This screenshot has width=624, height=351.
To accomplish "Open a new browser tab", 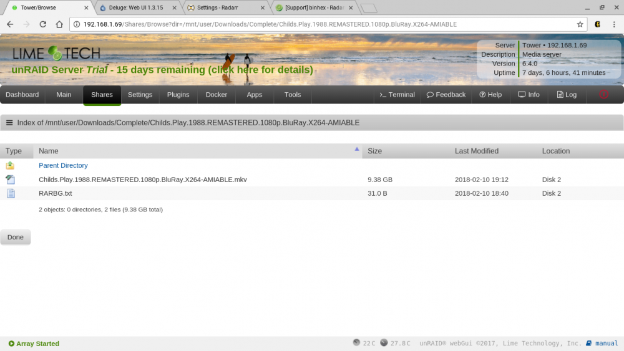I will tap(369, 8).
